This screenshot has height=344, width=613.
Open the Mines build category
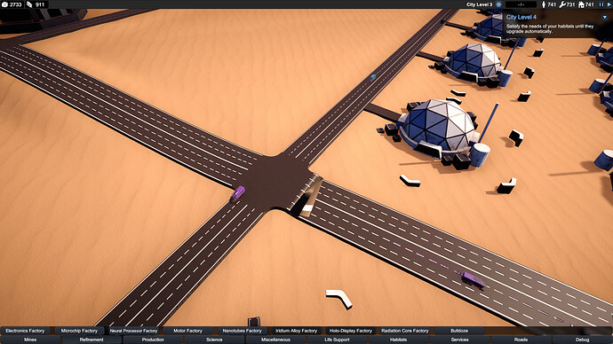point(30,340)
